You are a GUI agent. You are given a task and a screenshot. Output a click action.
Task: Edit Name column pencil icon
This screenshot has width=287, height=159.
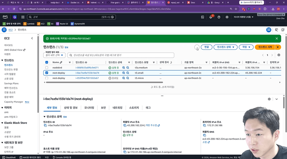61,62
